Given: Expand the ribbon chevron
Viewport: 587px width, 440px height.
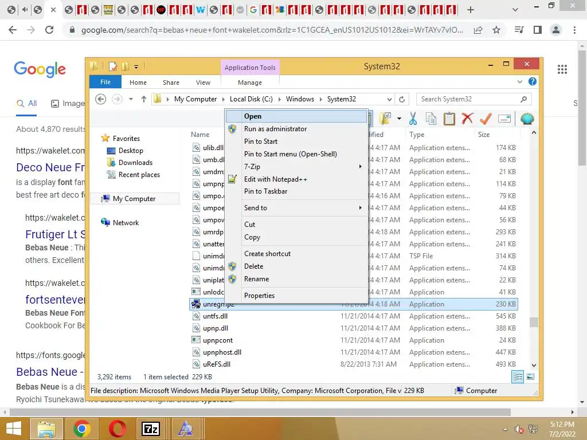Looking at the screenshot, I should coord(519,81).
